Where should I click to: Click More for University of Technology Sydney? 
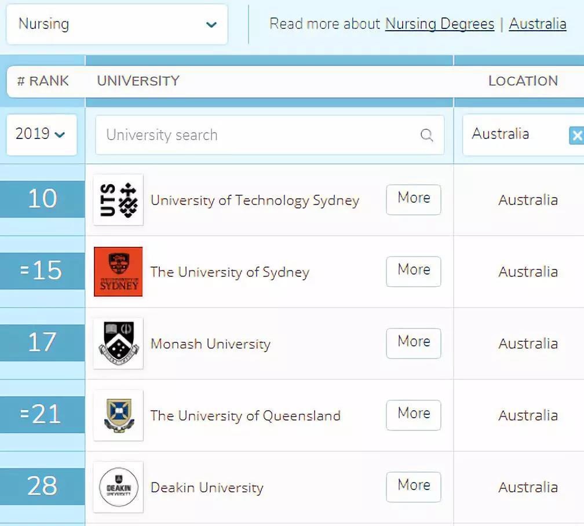coord(413,199)
